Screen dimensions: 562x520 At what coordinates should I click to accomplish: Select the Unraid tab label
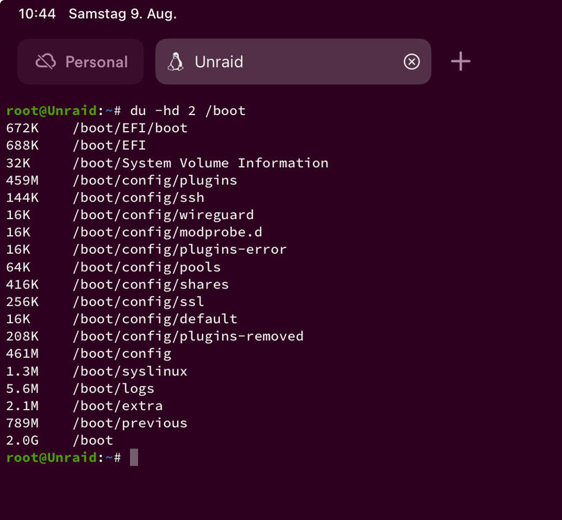219,62
